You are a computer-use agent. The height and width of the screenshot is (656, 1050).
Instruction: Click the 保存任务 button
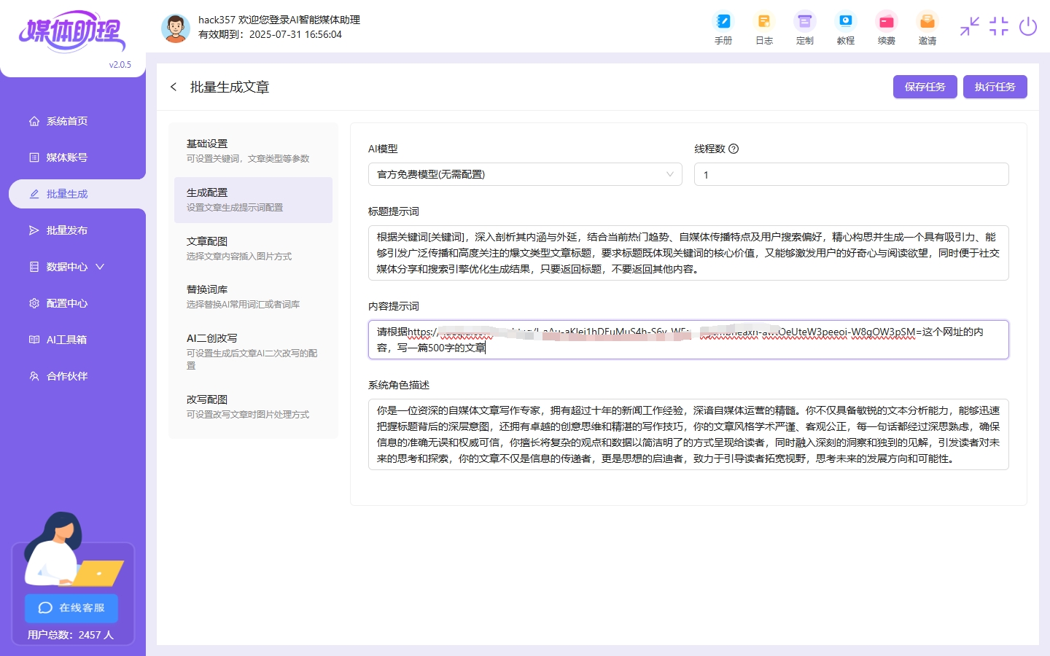[x=925, y=87]
